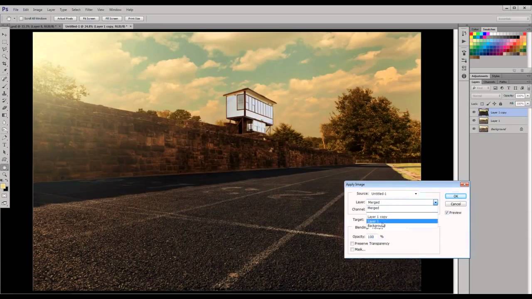This screenshot has width=532, height=299.
Task: Enable Preserve Transparency checkbox
Action: point(352,243)
